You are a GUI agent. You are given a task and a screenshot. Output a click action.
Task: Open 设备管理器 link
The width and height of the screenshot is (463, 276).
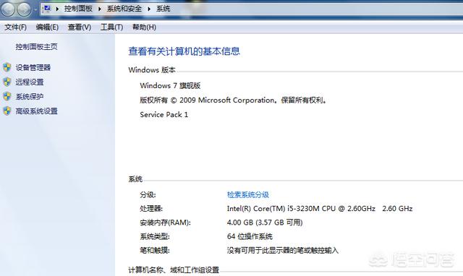point(33,67)
